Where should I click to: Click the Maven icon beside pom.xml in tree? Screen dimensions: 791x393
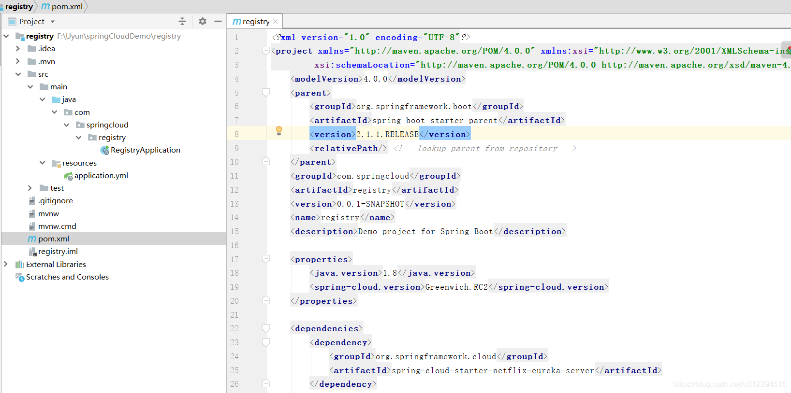(x=32, y=239)
